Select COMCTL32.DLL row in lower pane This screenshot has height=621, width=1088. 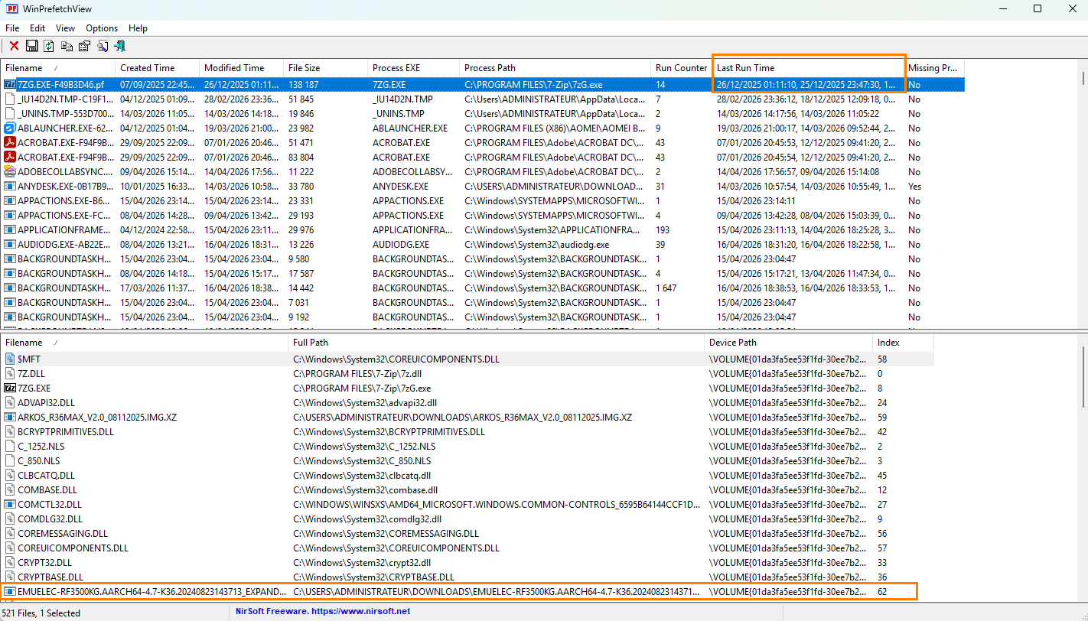(x=467, y=505)
